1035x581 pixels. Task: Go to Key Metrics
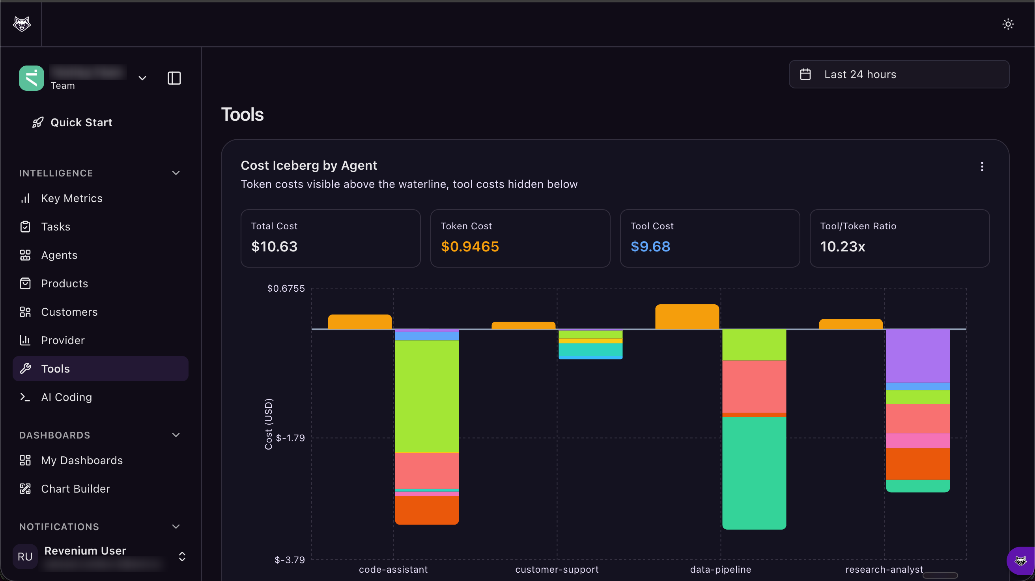pyautogui.click(x=71, y=198)
